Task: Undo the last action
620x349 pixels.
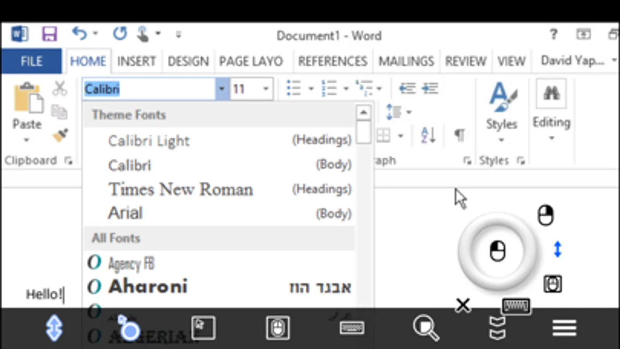Action: [x=79, y=34]
